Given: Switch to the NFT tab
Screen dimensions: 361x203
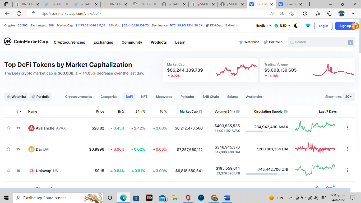Looking at the screenshot, I should click(x=144, y=97).
